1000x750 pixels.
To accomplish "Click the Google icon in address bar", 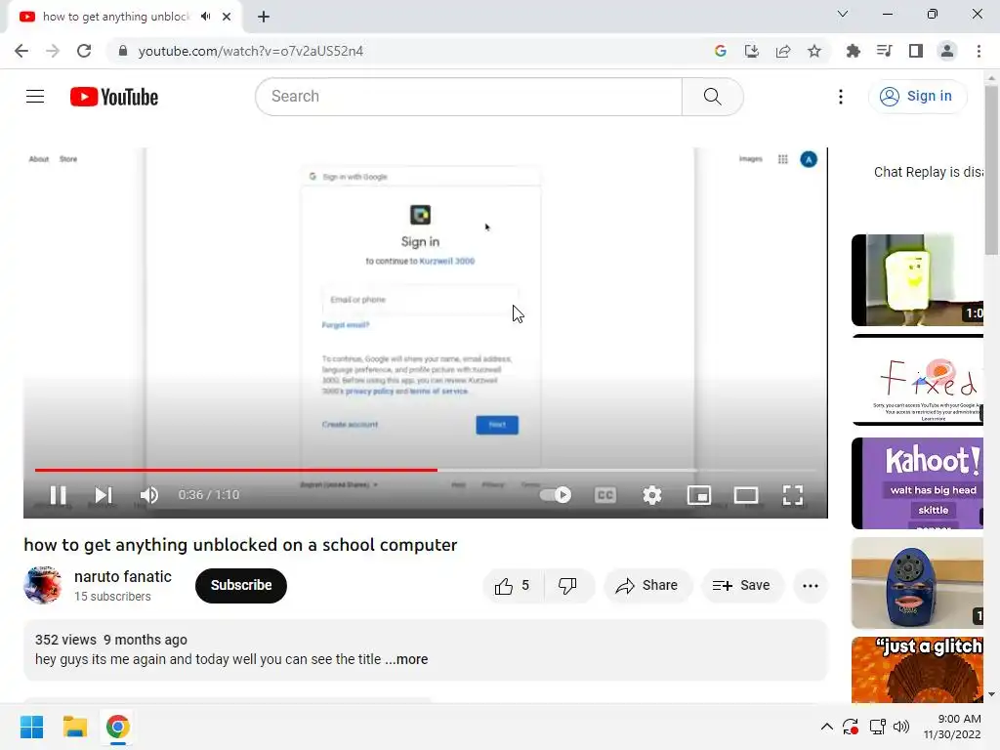I will [x=721, y=51].
